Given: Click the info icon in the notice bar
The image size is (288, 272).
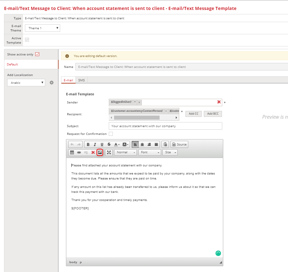Looking at the screenshot, I should 67,56.
